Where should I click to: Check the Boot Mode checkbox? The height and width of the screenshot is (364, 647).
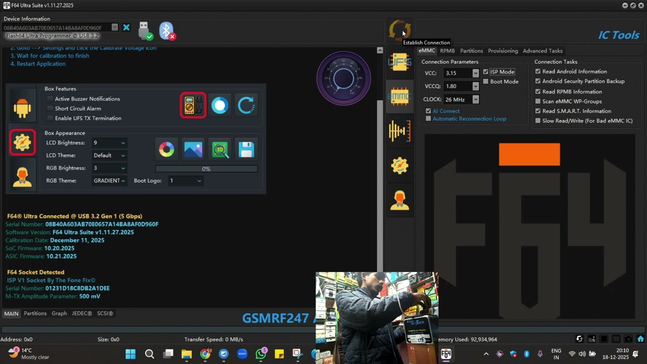(x=486, y=81)
